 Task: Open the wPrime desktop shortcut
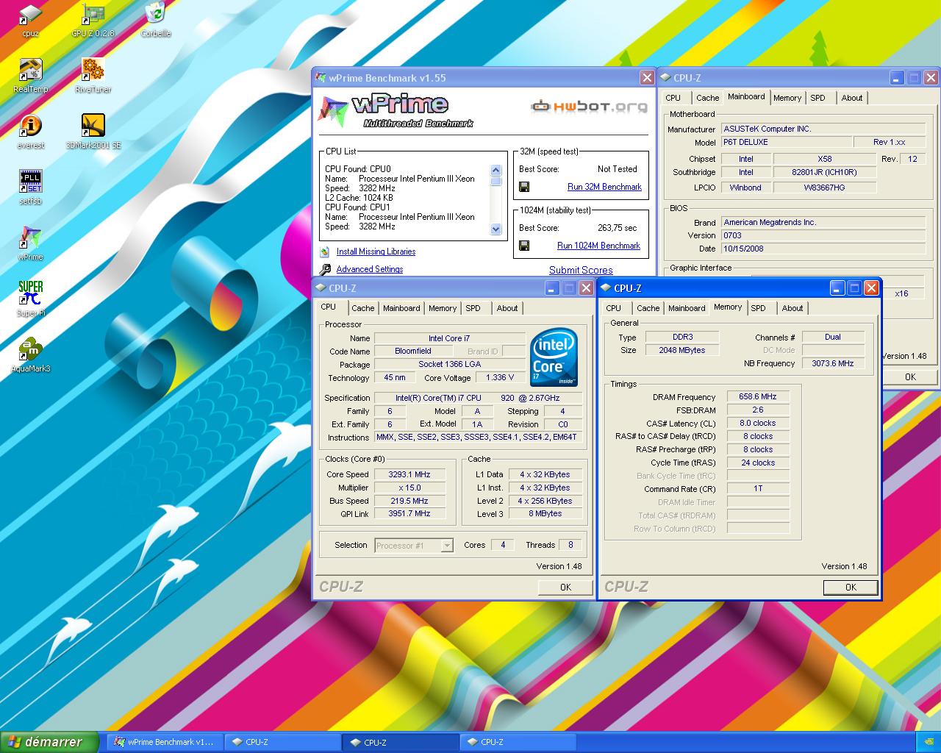[30, 243]
